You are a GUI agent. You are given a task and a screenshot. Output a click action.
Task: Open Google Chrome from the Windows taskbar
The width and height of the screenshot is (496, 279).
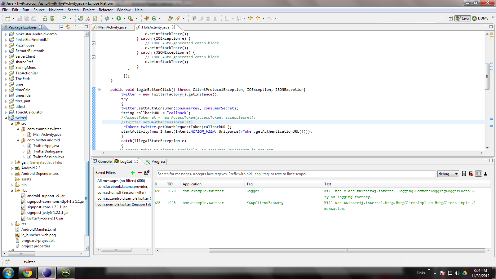click(x=28, y=273)
